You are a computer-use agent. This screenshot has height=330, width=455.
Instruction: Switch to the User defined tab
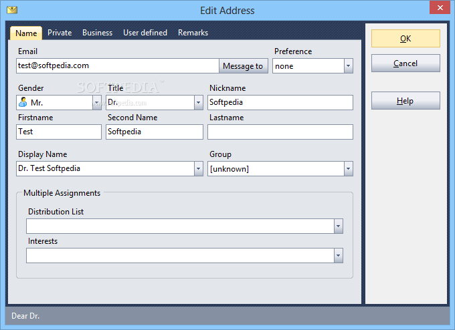click(x=145, y=33)
